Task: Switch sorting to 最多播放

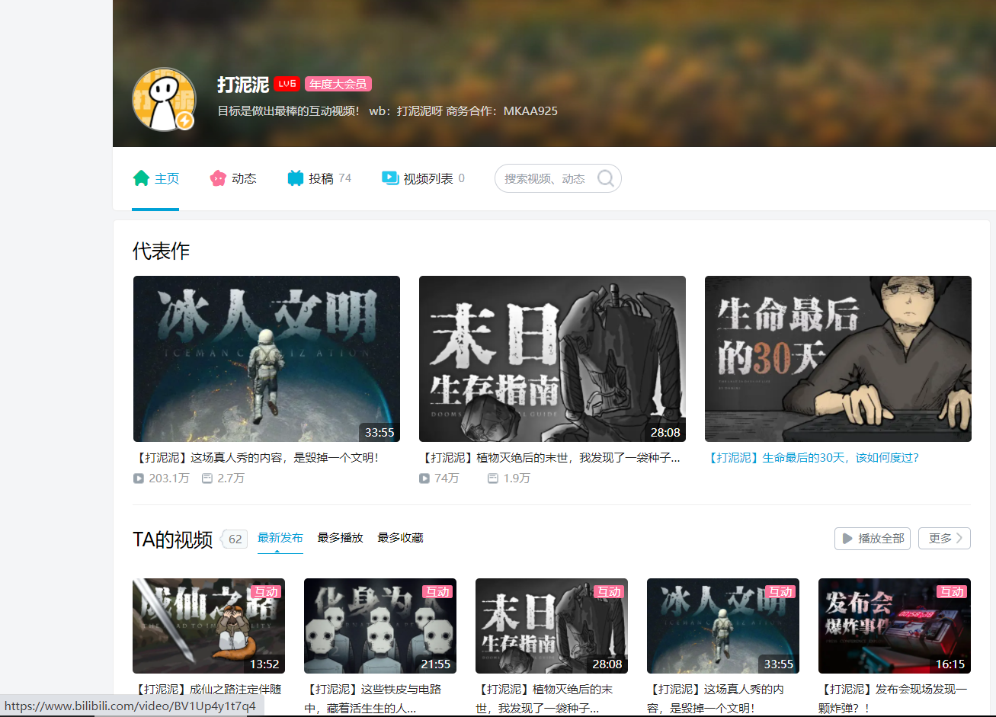Action: coord(340,538)
